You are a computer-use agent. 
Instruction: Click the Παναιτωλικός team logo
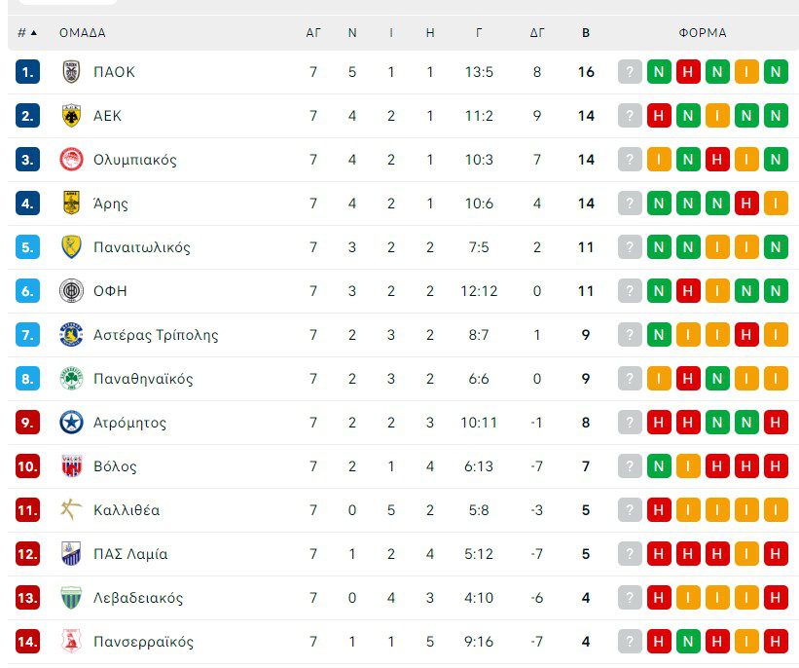pos(71,247)
